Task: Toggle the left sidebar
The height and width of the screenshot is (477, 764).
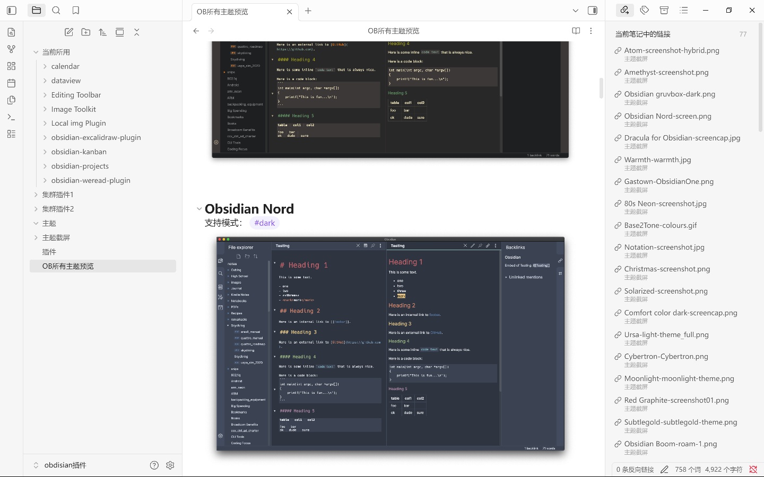Action: (12, 10)
